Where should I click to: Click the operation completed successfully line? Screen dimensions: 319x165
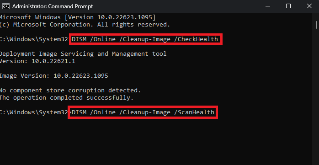pos(67,98)
